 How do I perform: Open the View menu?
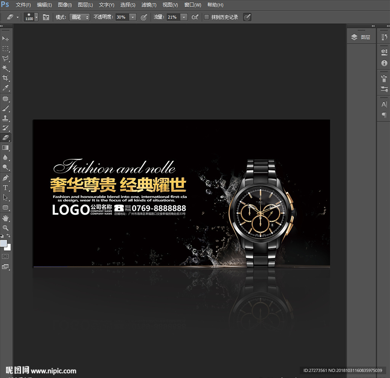tap(170, 5)
